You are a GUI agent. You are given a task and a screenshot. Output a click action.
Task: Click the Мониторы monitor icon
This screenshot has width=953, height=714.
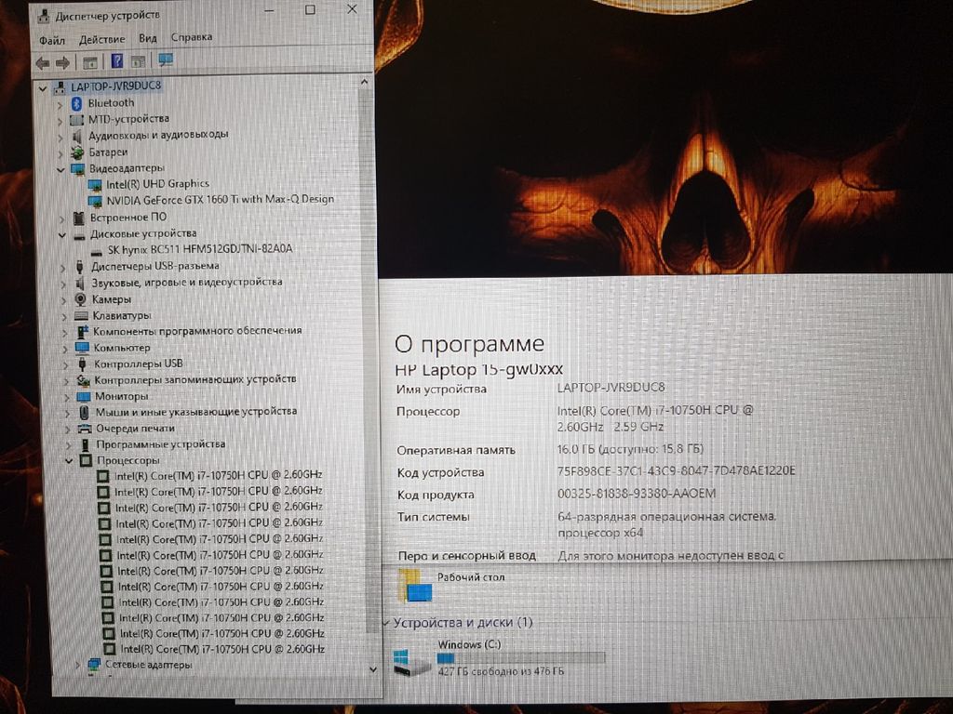coord(83,397)
